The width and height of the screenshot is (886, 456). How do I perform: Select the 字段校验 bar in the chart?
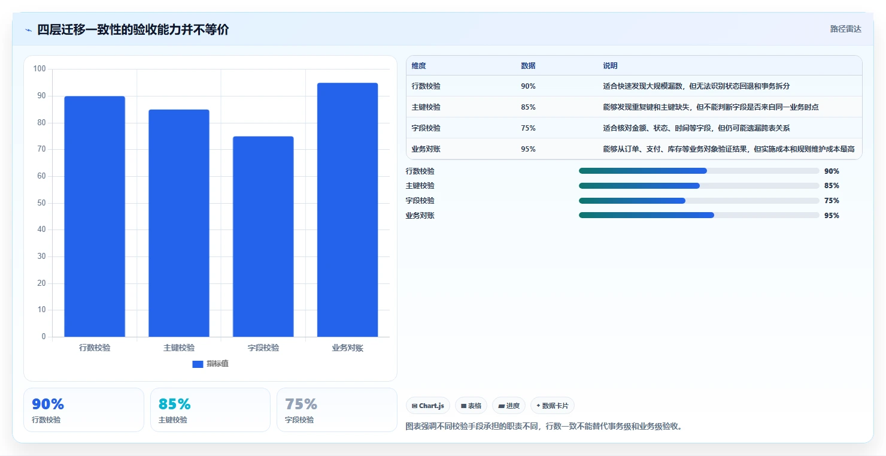pyautogui.click(x=263, y=237)
